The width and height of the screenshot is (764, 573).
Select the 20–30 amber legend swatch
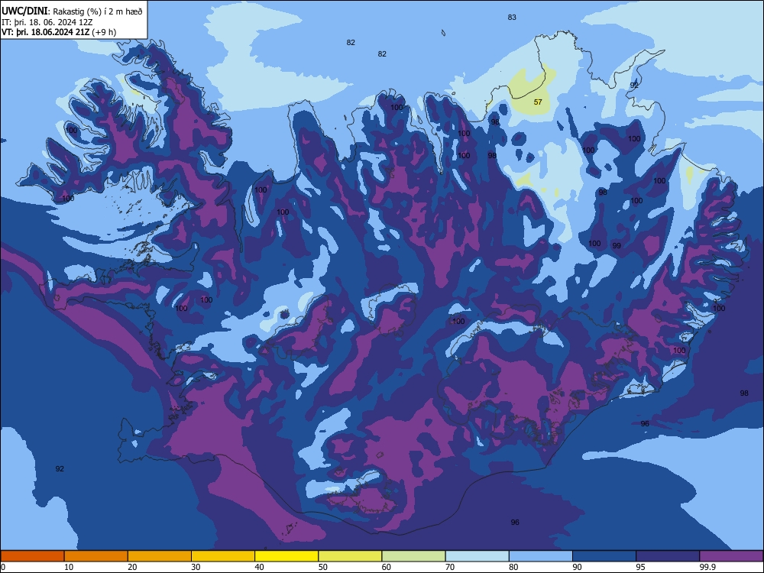click(x=160, y=556)
